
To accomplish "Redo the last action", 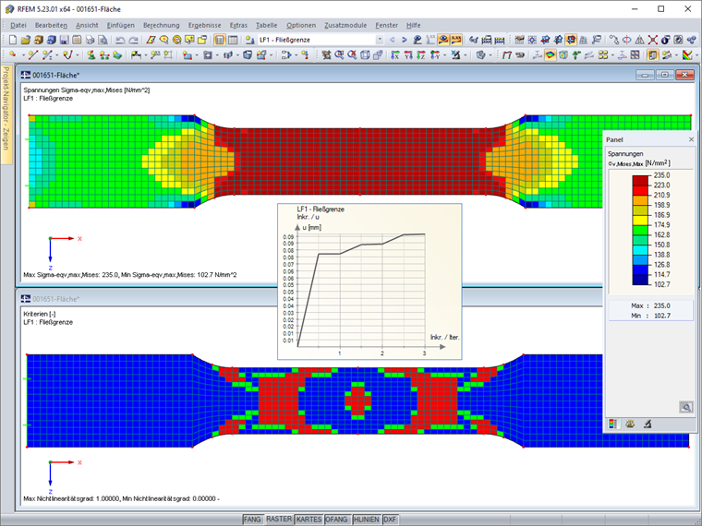I will tap(133, 40).
